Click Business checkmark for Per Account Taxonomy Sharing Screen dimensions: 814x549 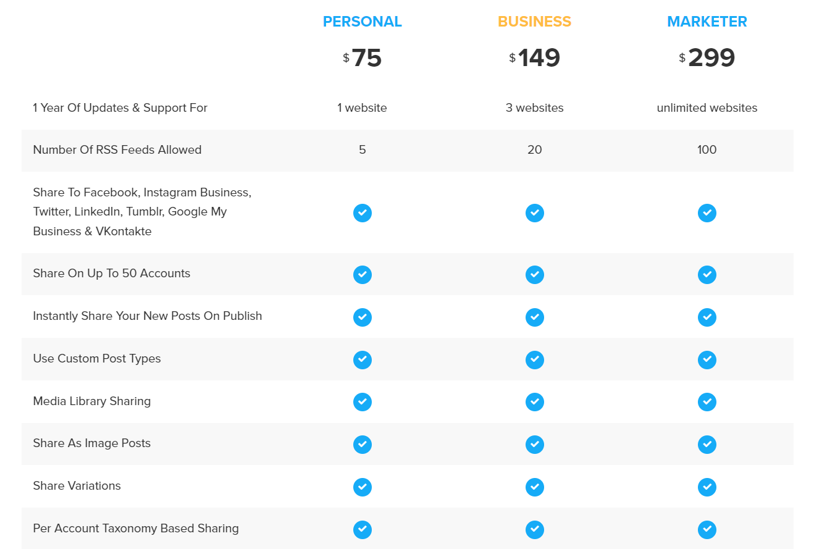535,530
